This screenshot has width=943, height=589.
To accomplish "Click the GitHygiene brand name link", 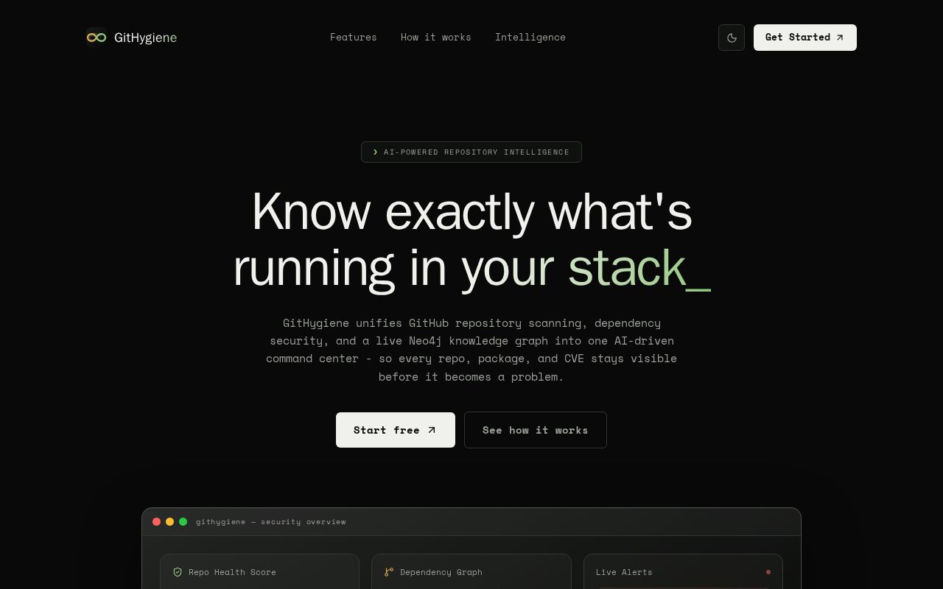I will click(x=146, y=38).
